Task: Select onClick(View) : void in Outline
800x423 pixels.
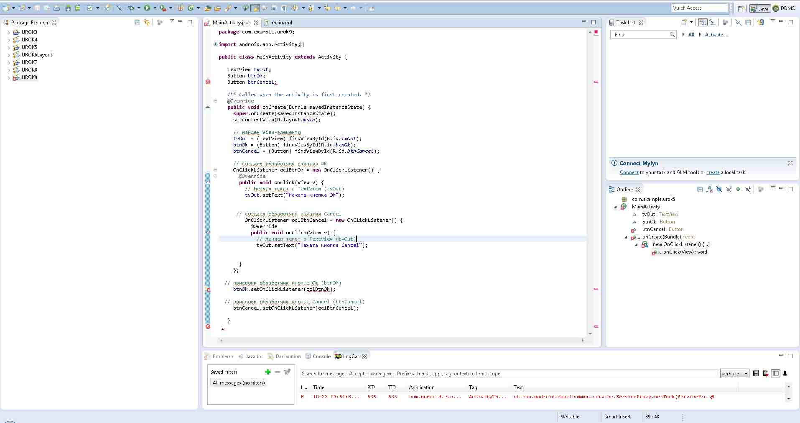Action: 685,252
